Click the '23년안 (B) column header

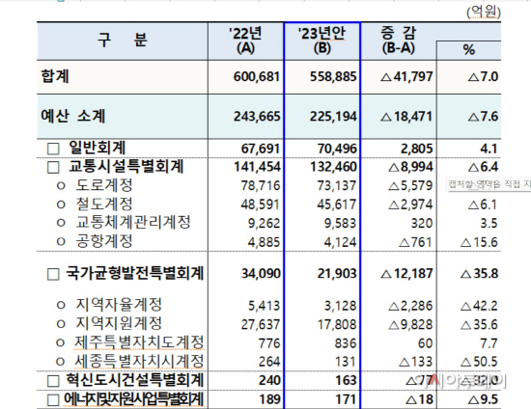(322, 41)
